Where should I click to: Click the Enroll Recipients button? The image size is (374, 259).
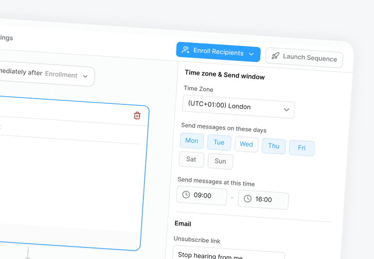218,52
